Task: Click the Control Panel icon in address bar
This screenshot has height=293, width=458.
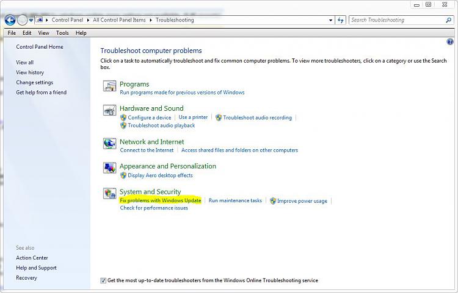Action: coord(40,20)
